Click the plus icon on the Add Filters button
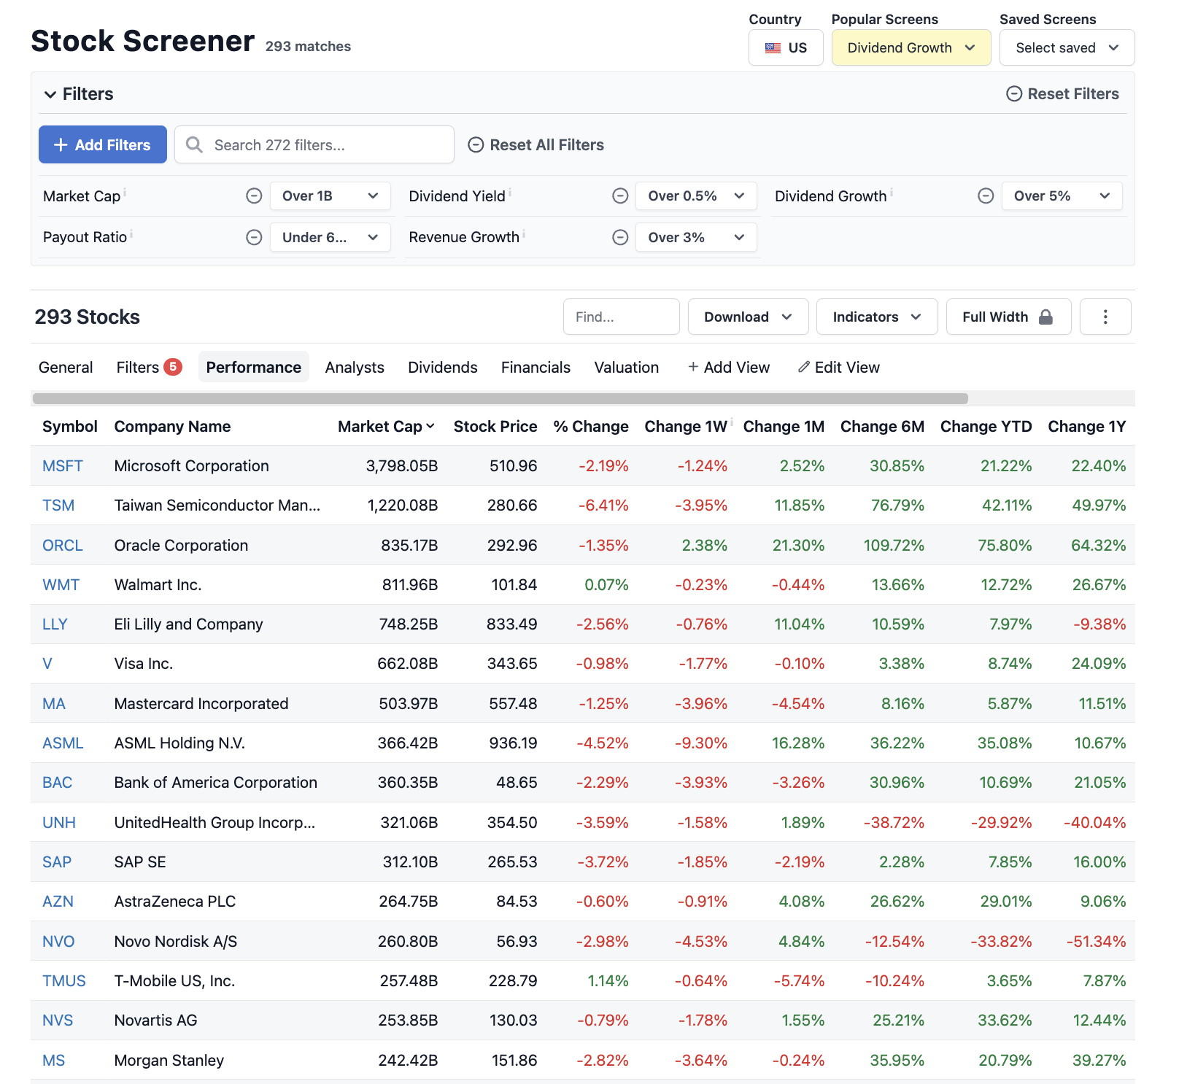This screenshot has height=1084, width=1179. point(61,144)
